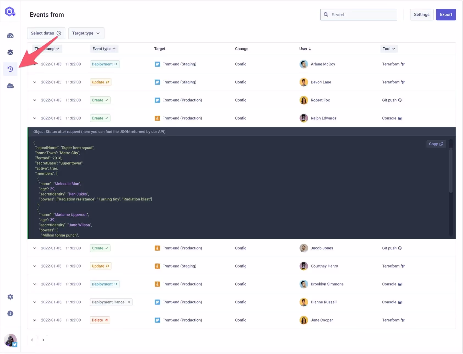Click the GitHub icon next to Robert Fox's Git push

click(x=400, y=100)
